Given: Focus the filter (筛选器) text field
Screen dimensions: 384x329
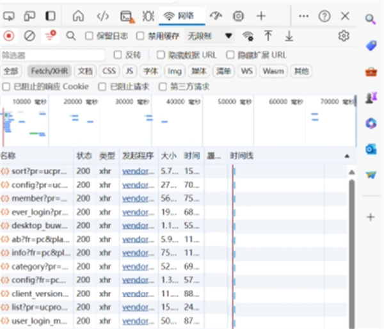Looking at the screenshot, I should (x=53, y=55).
